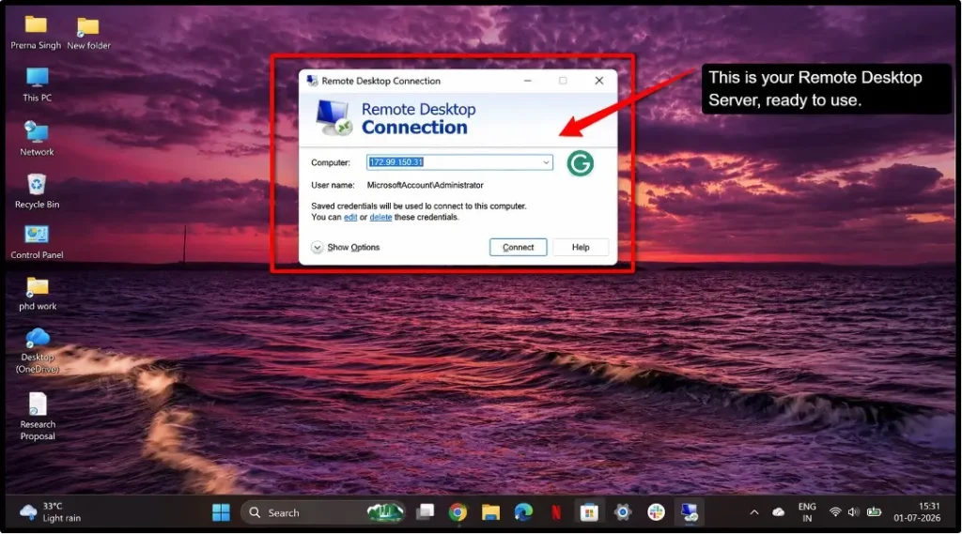The width and height of the screenshot is (962, 534).
Task: Open Netflix from the taskbar
Action: tap(556, 511)
